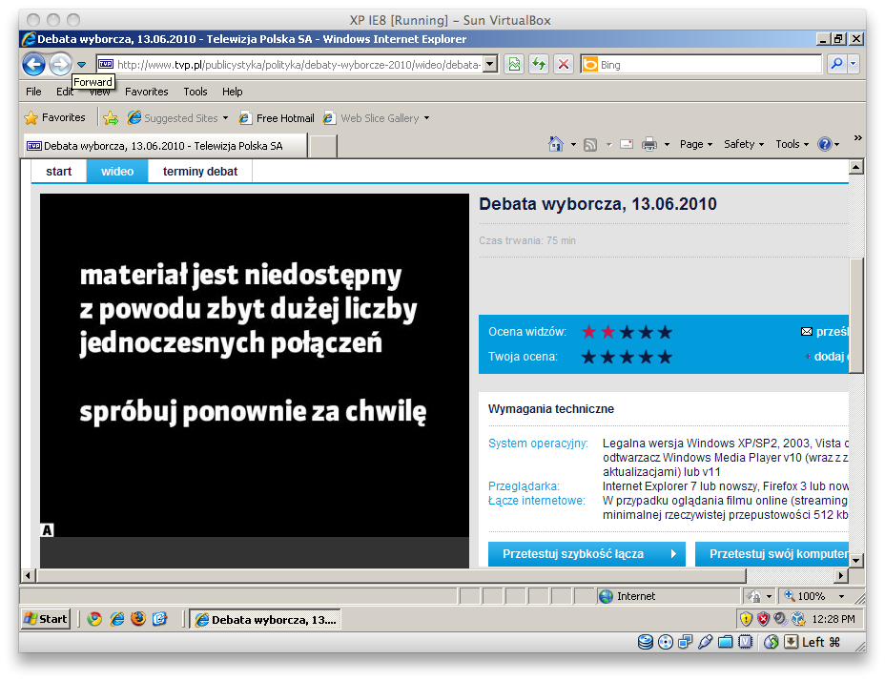Click VirtualBox USB devices icon
This screenshot has width=885, height=681.
pyautogui.click(x=706, y=642)
